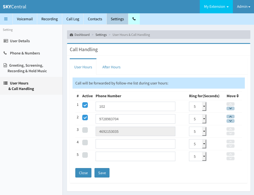This screenshot has height=195, width=254.
Task: Open Greeting, Screening, Recording & Hold Music
Action: 31,68
